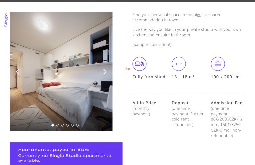This screenshot has width=255, height=165.
Task: Click the Fully furnished label
Action: click(x=149, y=77)
